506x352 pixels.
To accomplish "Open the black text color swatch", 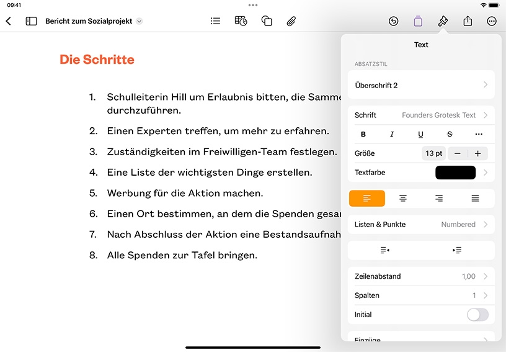I will [x=455, y=173].
